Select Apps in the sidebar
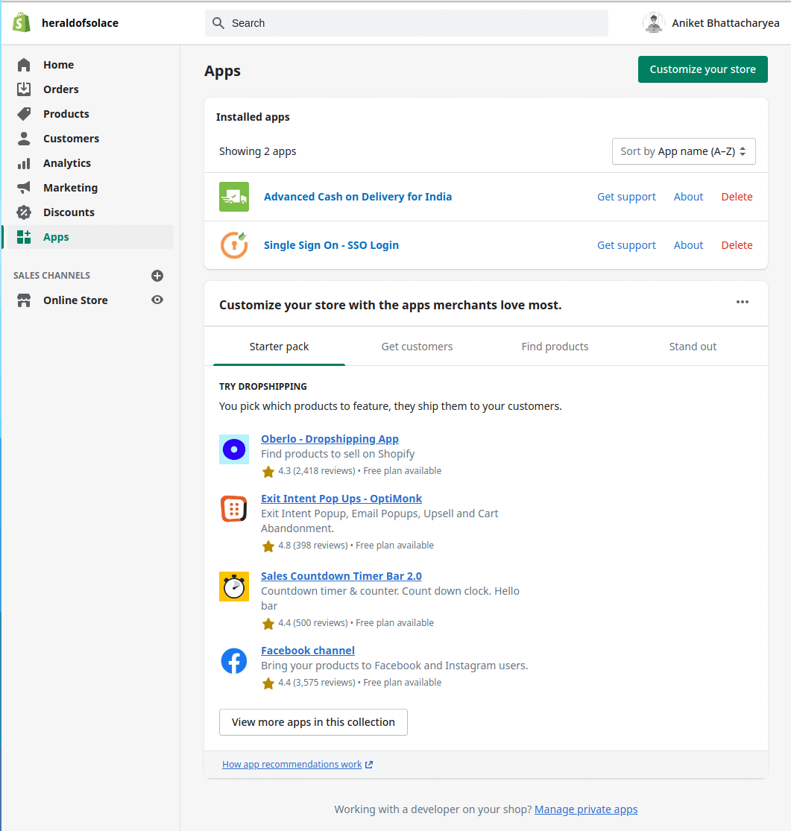Viewport: 791px width, 831px height. point(89,237)
